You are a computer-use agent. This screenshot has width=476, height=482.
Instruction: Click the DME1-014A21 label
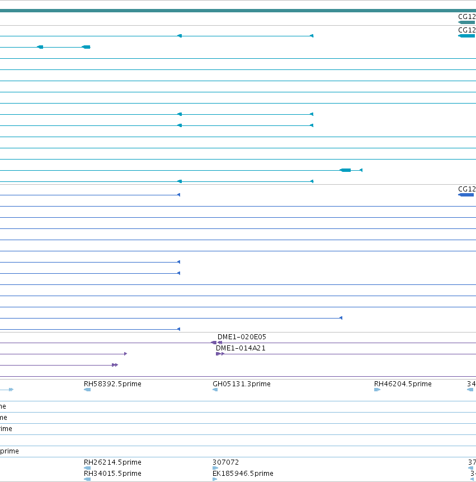(241, 348)
